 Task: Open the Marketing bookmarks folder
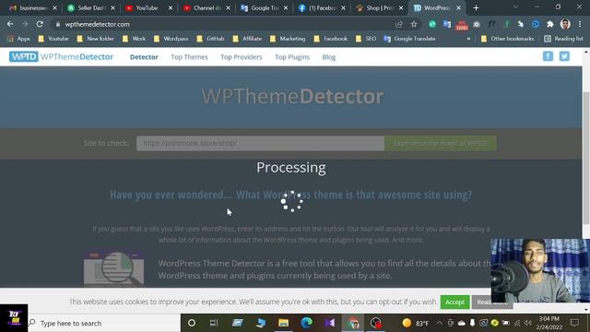[x=288, y=39]
